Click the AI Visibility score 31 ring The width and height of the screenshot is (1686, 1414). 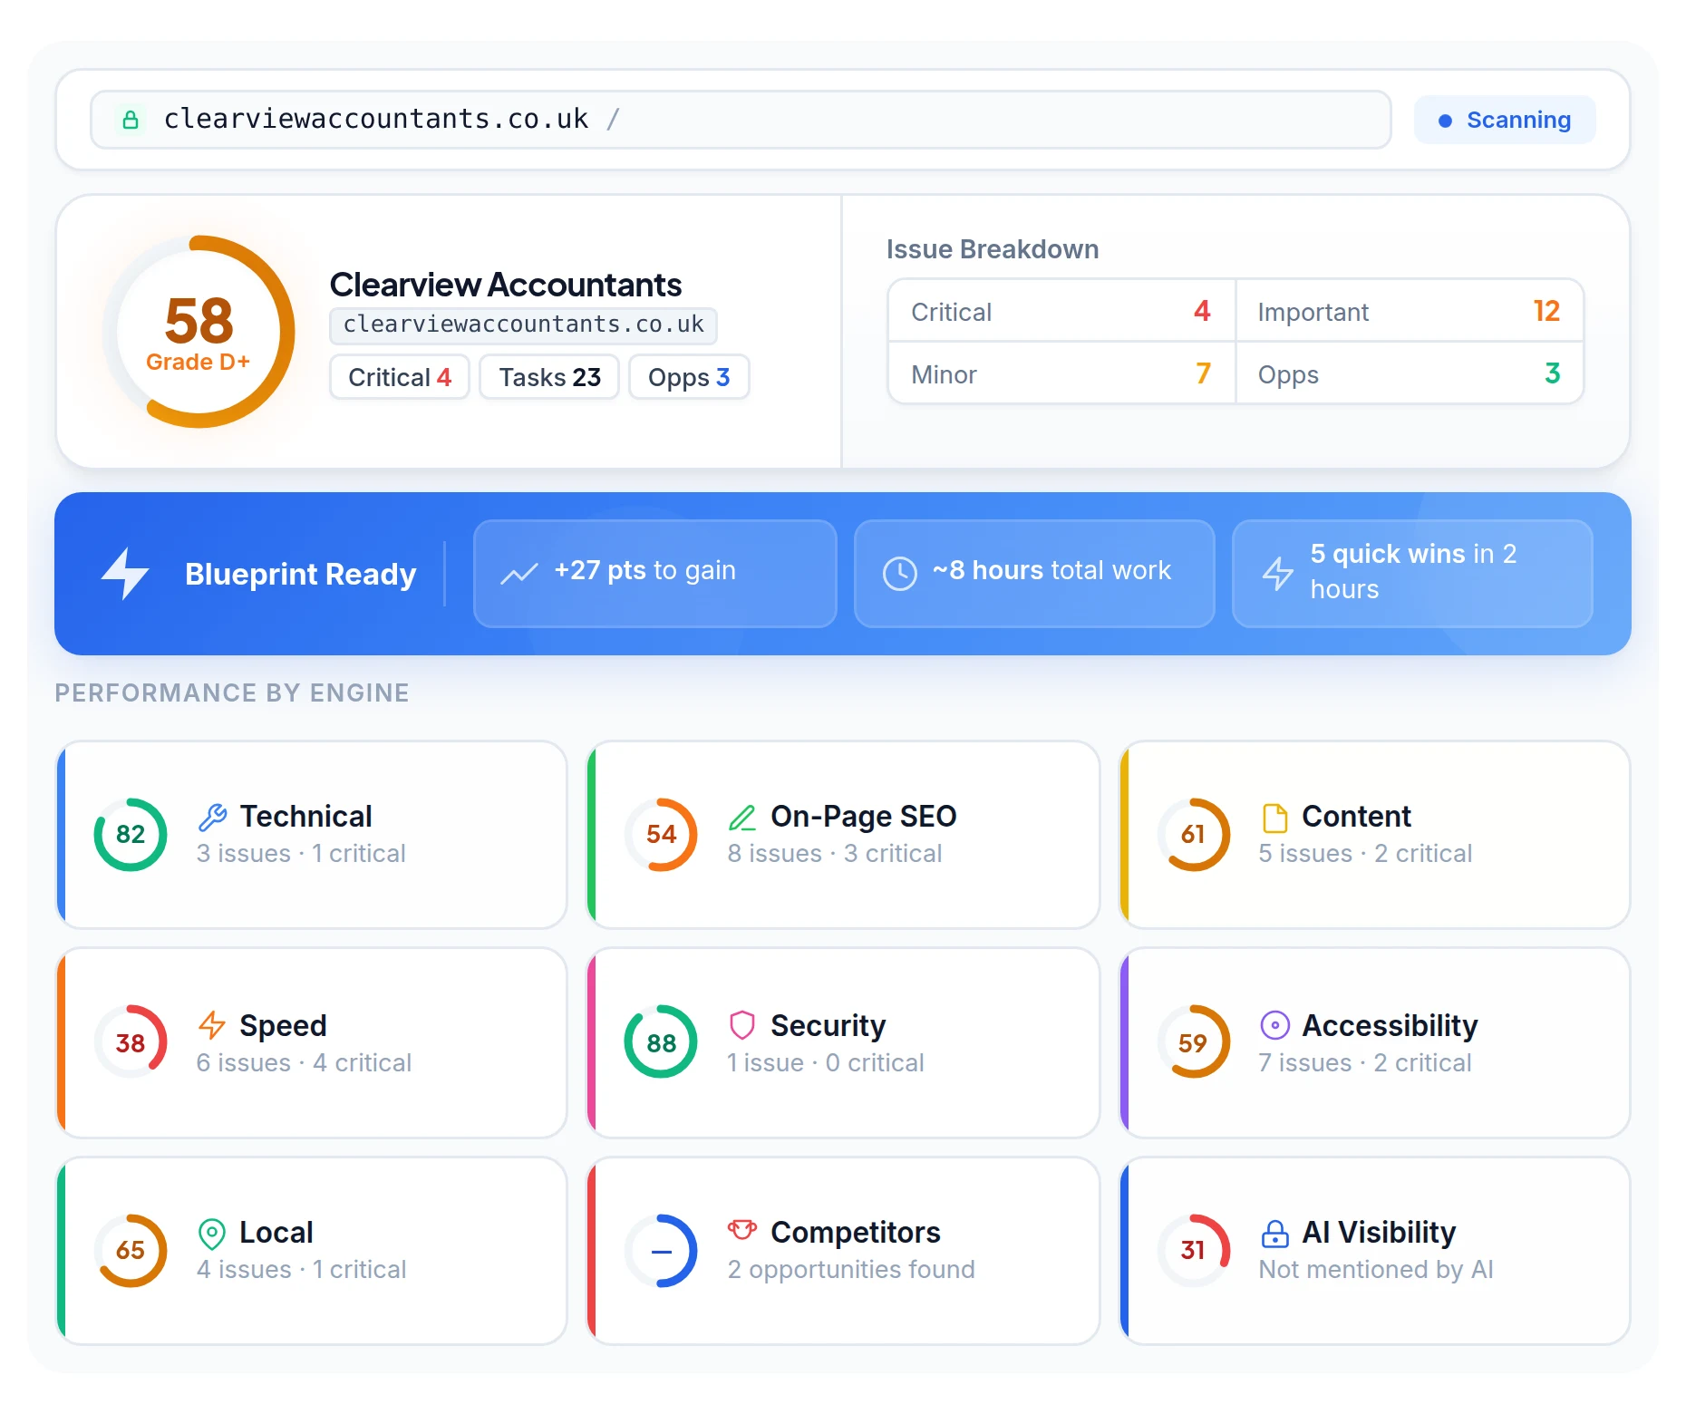click(1194, 1251)
